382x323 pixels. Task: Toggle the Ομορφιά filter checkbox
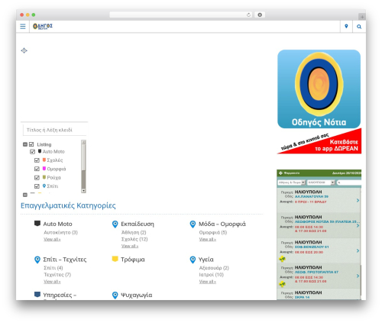37,169
